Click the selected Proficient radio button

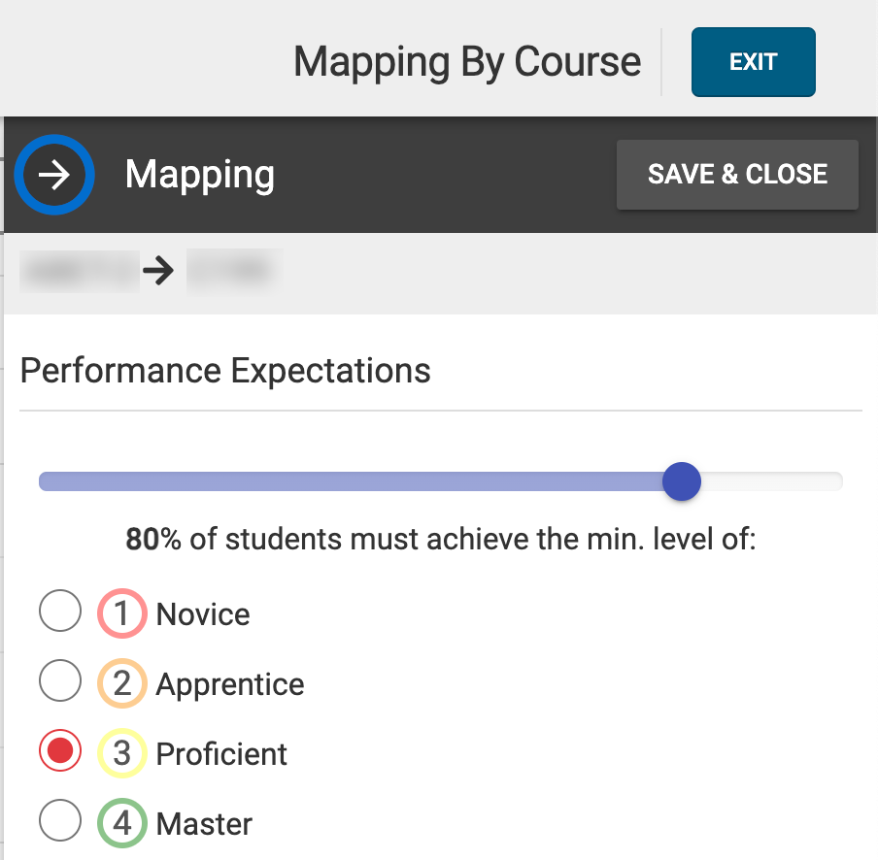(x=59, y=753)
